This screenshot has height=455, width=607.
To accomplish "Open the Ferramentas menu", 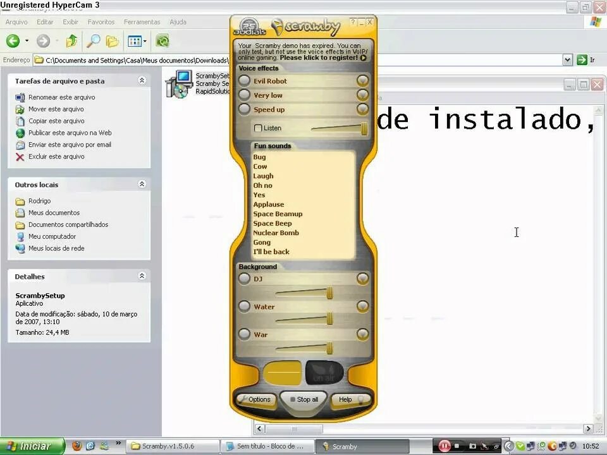I will tap(142, 22).
